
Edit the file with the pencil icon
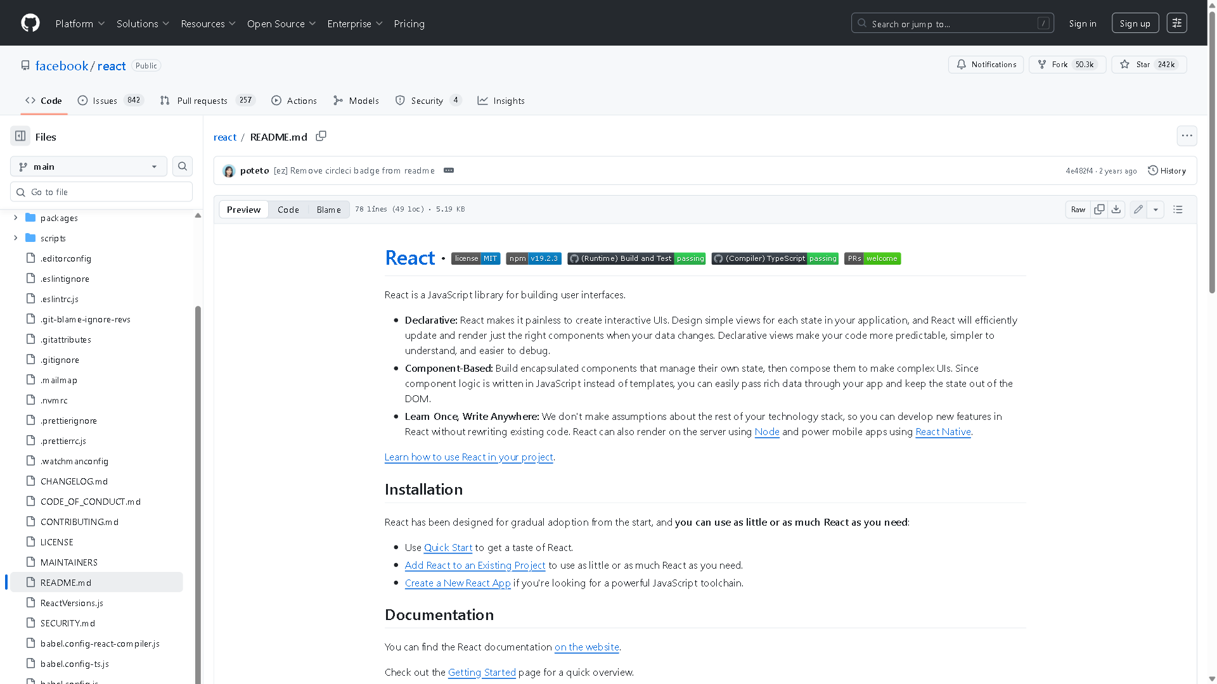coord(1138,209)
